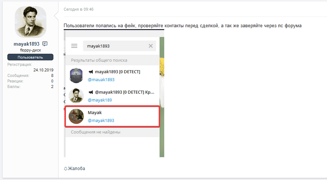Click the bell icon next to Жалоба
The width and height of the screenshot is (327, 180).
pos(66,169)
